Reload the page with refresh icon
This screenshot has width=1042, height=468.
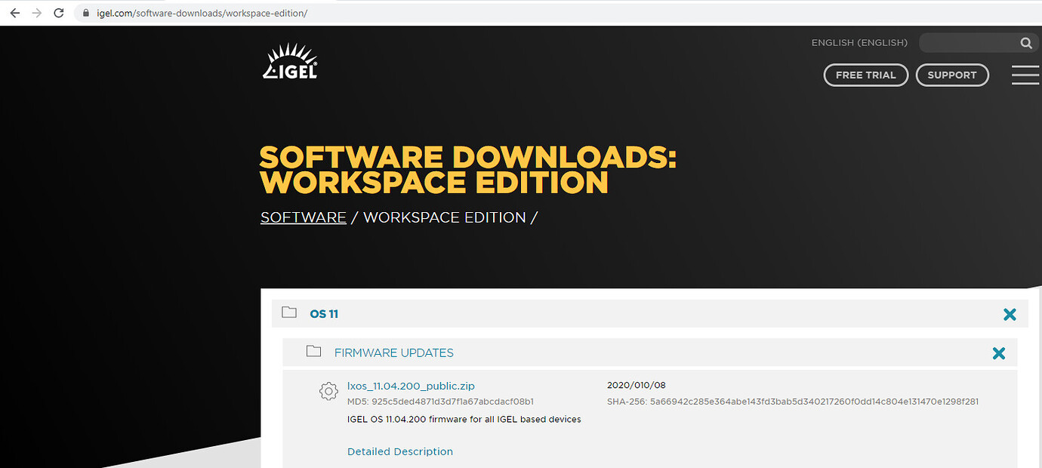tap(58, 13)
